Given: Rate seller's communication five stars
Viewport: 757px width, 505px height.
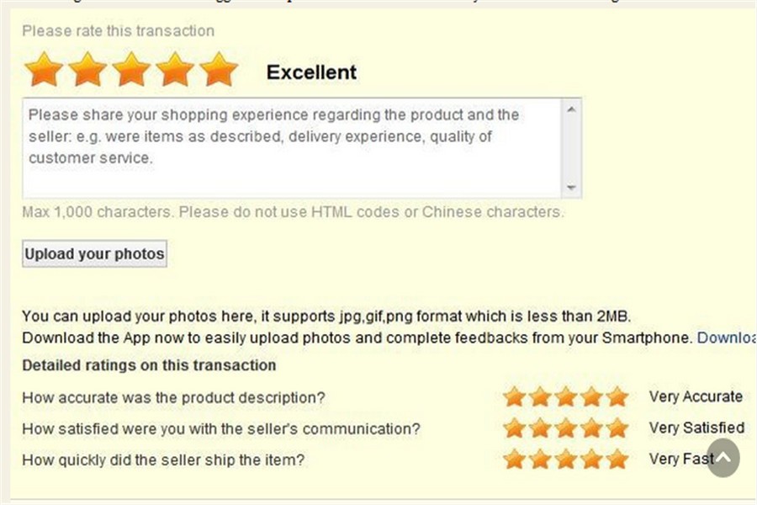Looking at the screenshot, I should [x=617, y=428].
